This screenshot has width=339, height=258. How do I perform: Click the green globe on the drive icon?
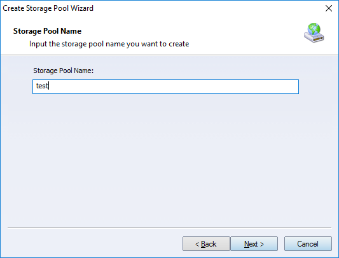[314, 29]
